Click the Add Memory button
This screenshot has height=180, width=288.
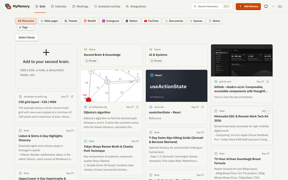click(248, 7)
